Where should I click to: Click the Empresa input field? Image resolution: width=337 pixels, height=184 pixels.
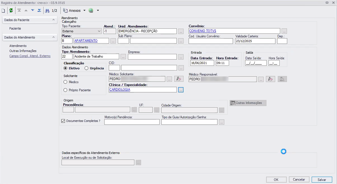[x=152, y=57]
